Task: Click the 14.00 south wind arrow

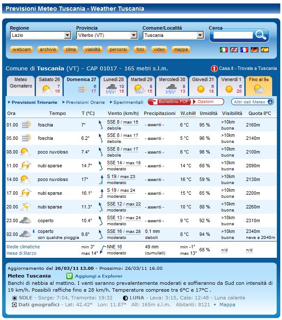Action: pos(101,180)
